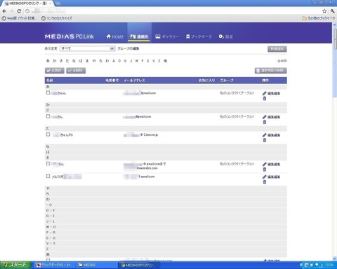Delete the ちゃんPC contact with its trash icon

[x=265, y=140]
